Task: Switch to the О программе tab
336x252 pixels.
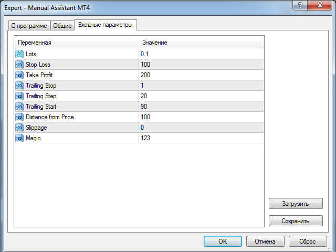Action: pyautogui.click(x=29, y=26)
